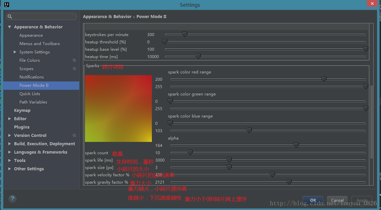Select Quick Lists in the sidebar
381x210 pixels.
(29, 94)
